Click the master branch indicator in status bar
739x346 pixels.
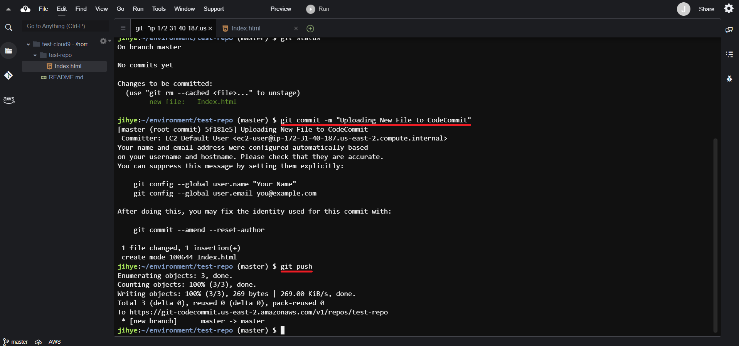(15, 342)
